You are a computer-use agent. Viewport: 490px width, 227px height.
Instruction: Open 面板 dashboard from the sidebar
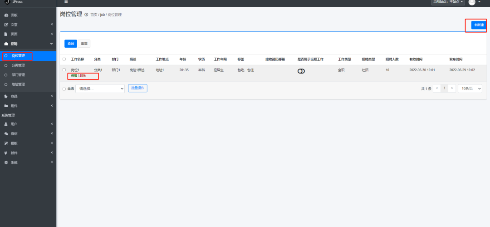(x=14, y=15)
